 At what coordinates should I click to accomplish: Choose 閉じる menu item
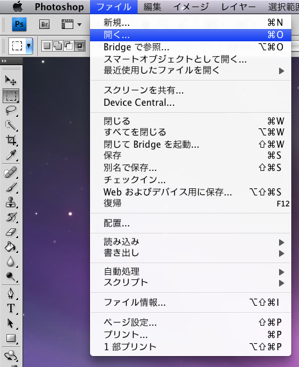(191, 121)
